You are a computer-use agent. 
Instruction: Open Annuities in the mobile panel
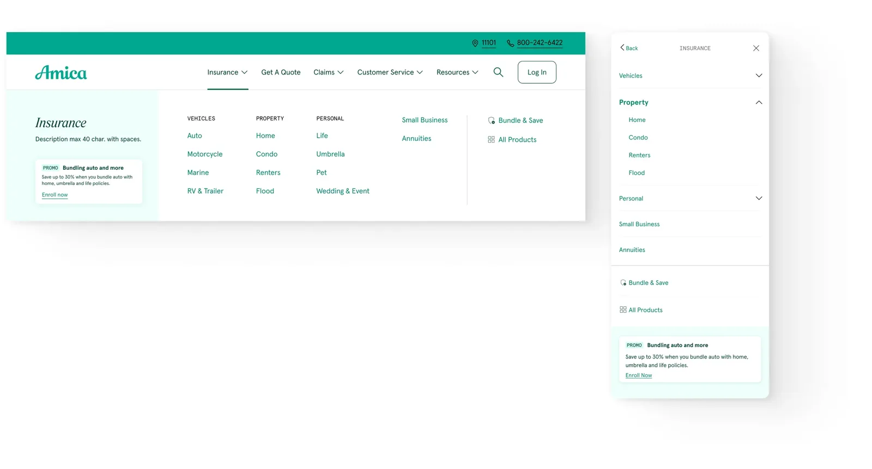[632, 250]
